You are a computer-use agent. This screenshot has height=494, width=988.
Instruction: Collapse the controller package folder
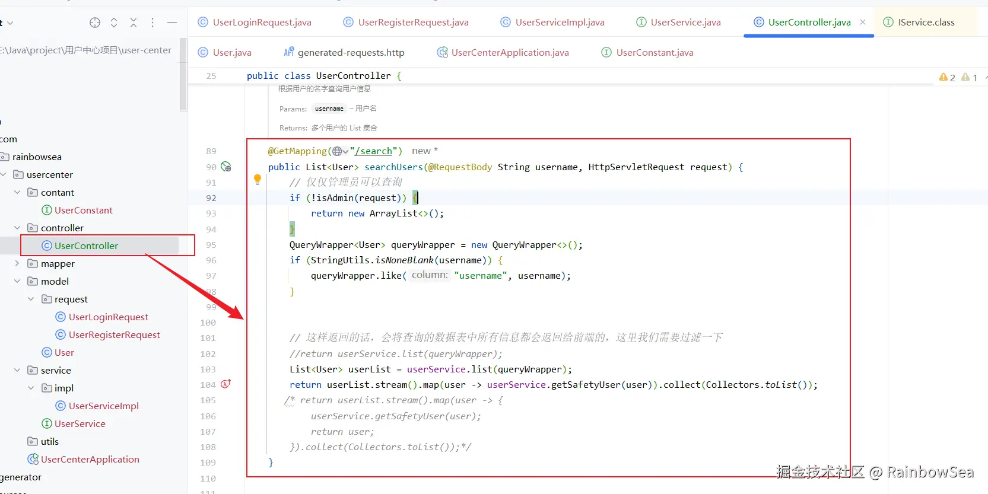point(17,228)
